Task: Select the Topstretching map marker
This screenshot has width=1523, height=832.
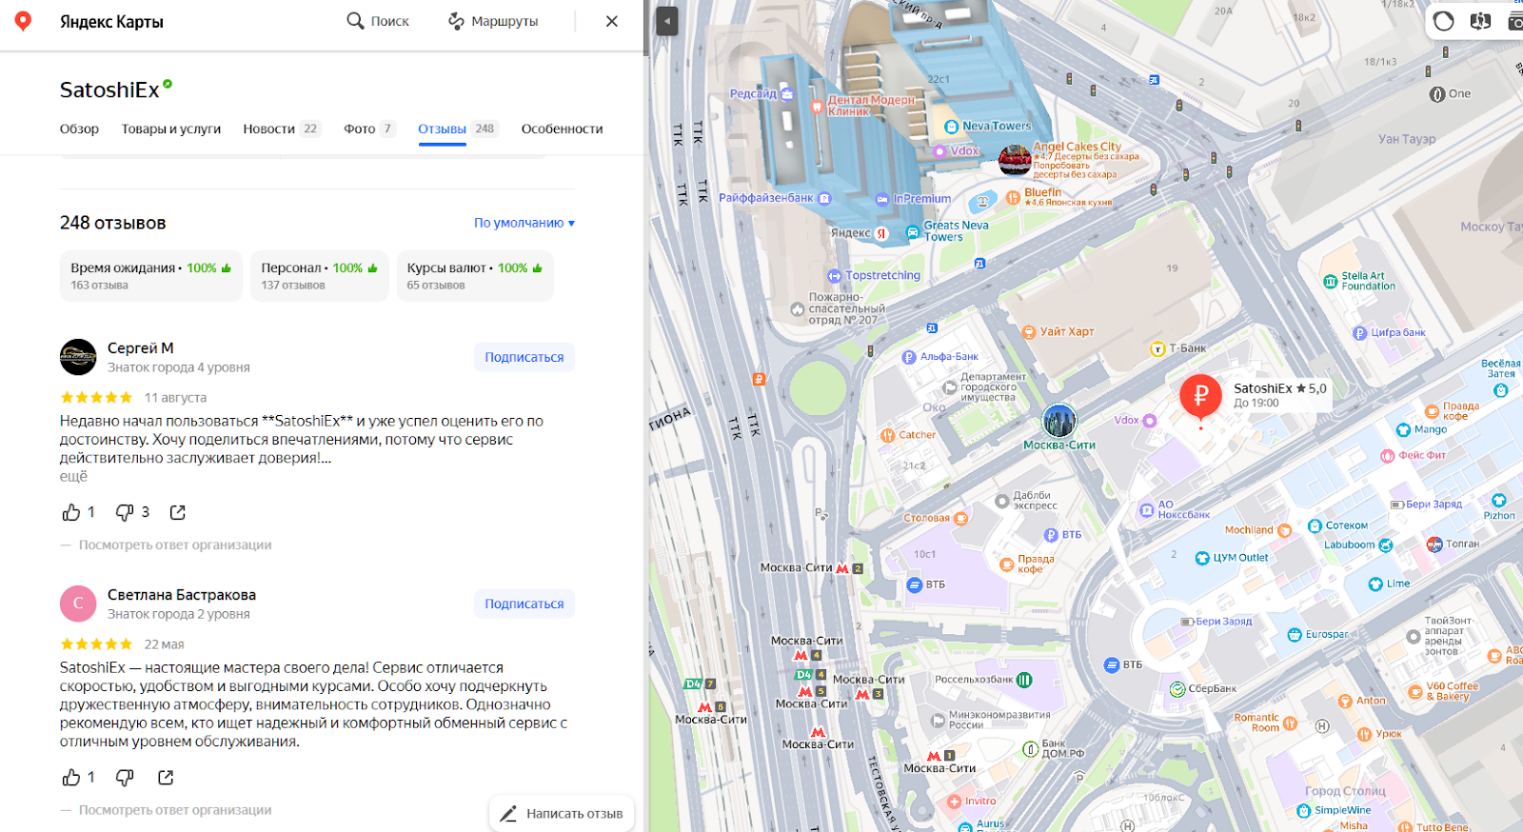Action: (x=835, y=276)
